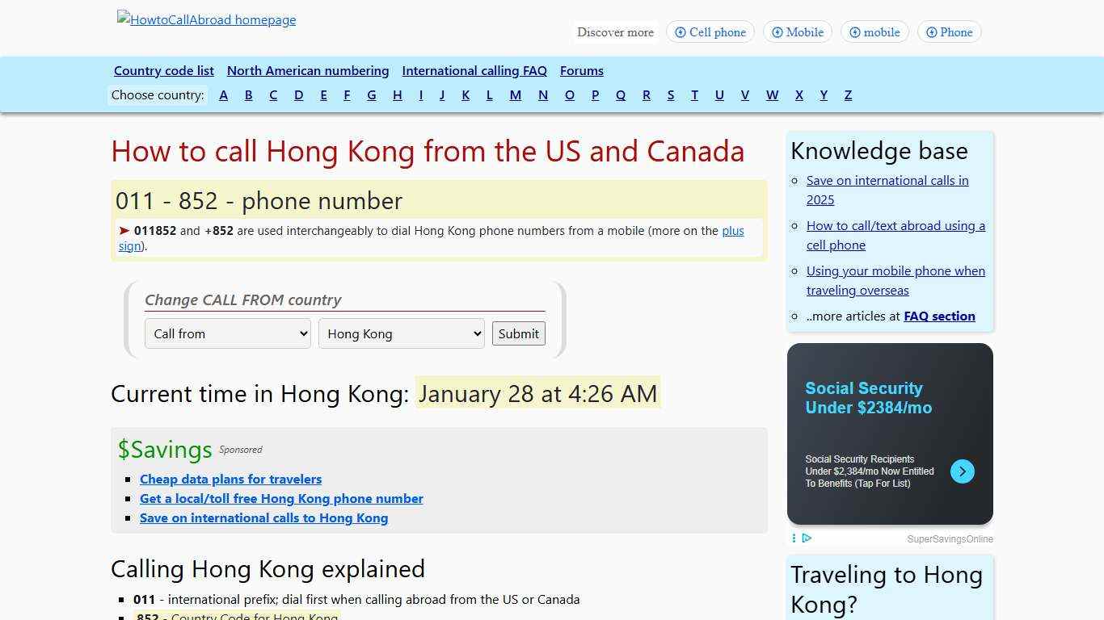Click the plus sign link
This screenshot has height=620, width=1104.
tap(732, 231)
